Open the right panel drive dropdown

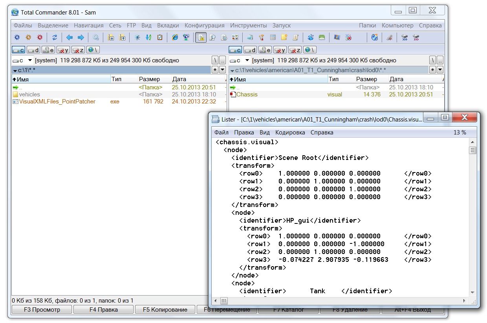point(247,60)
